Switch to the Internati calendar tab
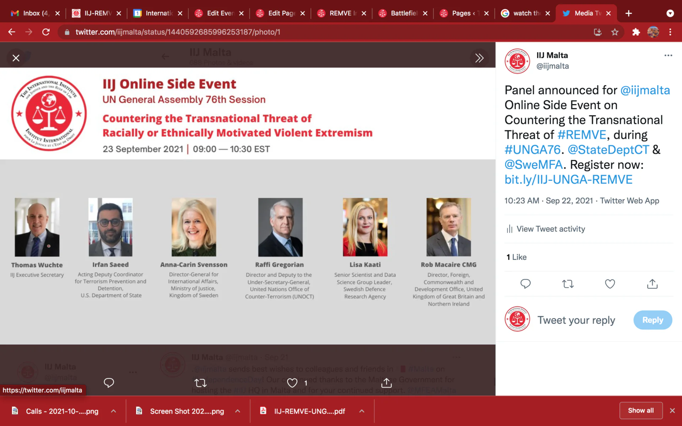682x426 pixels. 158,13
